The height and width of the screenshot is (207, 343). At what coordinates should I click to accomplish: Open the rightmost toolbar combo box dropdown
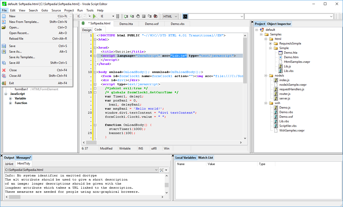click(x=331, y=16)
